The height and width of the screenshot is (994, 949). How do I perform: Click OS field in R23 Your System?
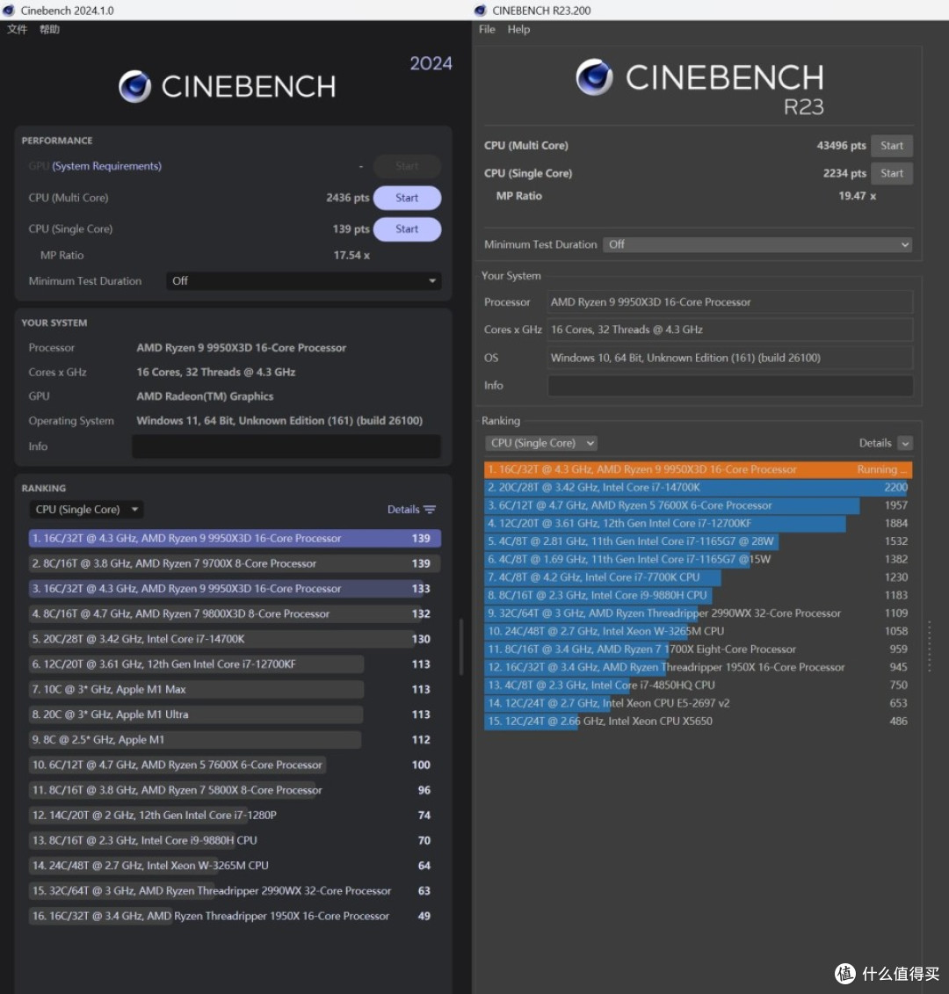[x=730, y=358]
